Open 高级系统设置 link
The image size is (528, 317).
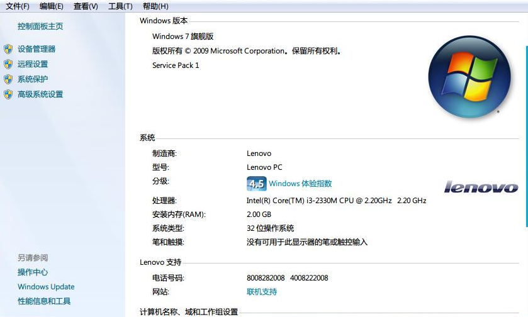point(40,94)
